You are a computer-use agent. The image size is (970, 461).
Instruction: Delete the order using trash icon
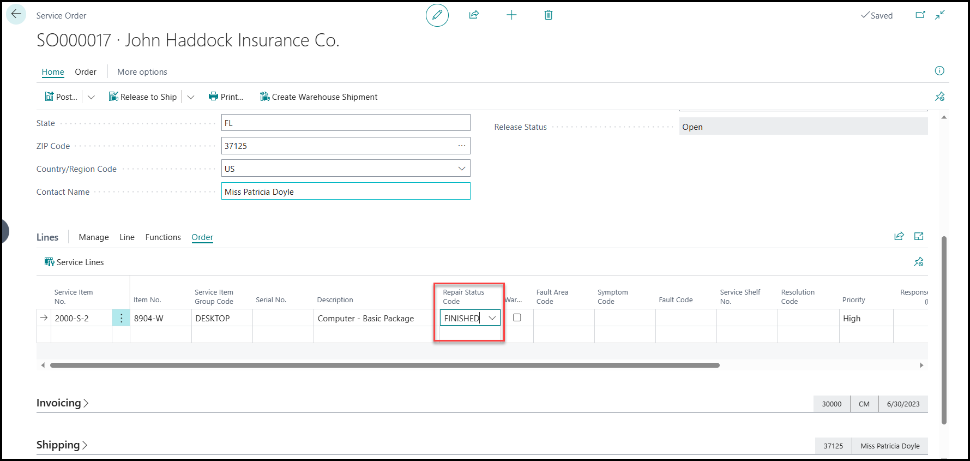click(549, 15)
